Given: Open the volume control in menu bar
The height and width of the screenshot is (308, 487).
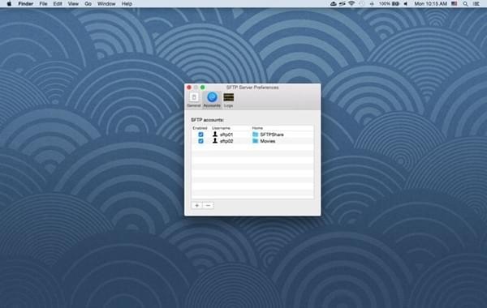Looking at the screenshot, I should [406, 4].
